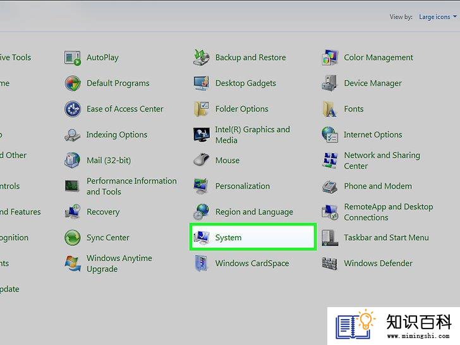Click RemoteApp and Desktop Connections icon

[330, 212]
